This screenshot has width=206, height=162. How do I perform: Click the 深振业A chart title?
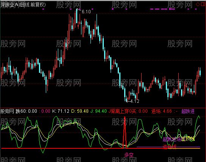pyautogui.click(x=23, y=5)
